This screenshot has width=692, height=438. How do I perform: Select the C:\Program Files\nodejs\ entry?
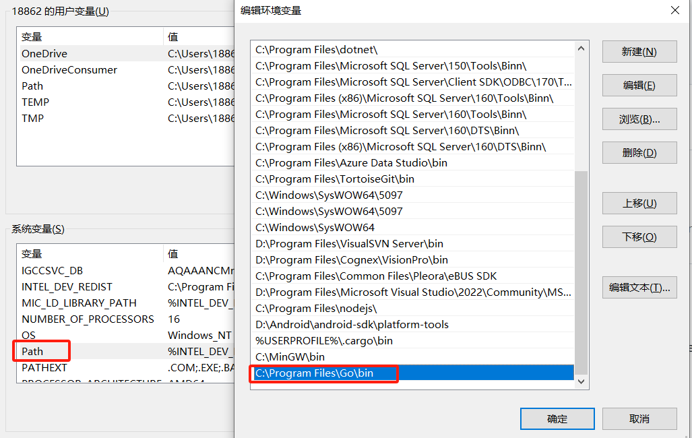[316, 308]
